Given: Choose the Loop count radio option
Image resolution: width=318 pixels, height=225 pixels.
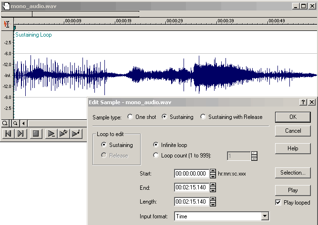Looking at the screenshot, I should click(x=156, y=155).
